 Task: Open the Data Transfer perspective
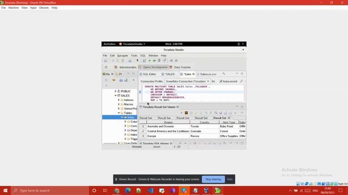point(180,67)
